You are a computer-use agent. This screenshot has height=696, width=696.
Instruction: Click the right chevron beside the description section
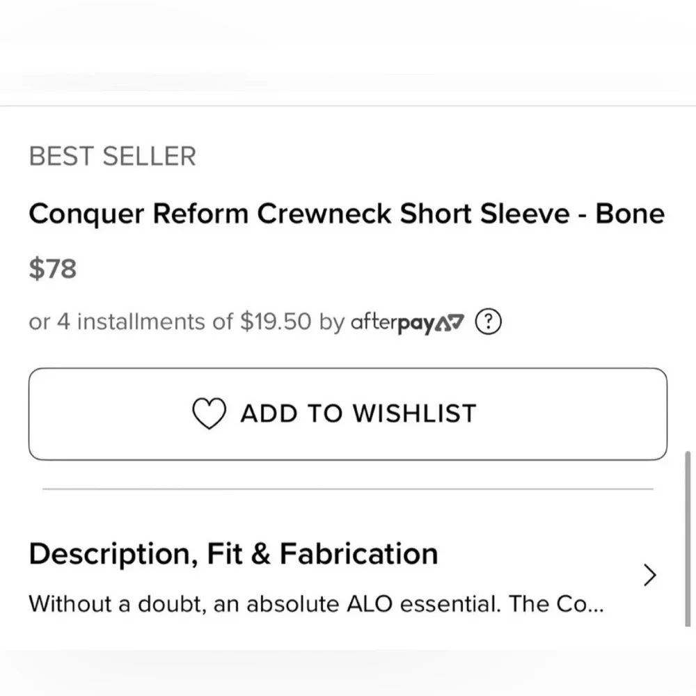coord(649,576)
